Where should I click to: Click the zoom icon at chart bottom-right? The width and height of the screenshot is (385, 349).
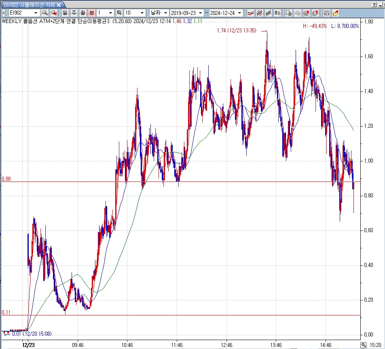click(x=363, y=345)
